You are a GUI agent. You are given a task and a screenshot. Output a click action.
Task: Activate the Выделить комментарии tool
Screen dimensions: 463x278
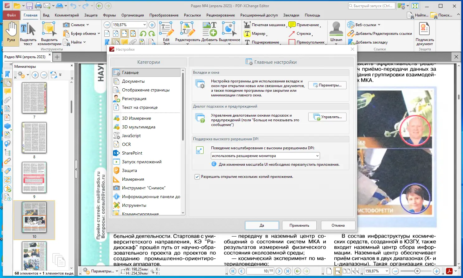coord(49,34)
